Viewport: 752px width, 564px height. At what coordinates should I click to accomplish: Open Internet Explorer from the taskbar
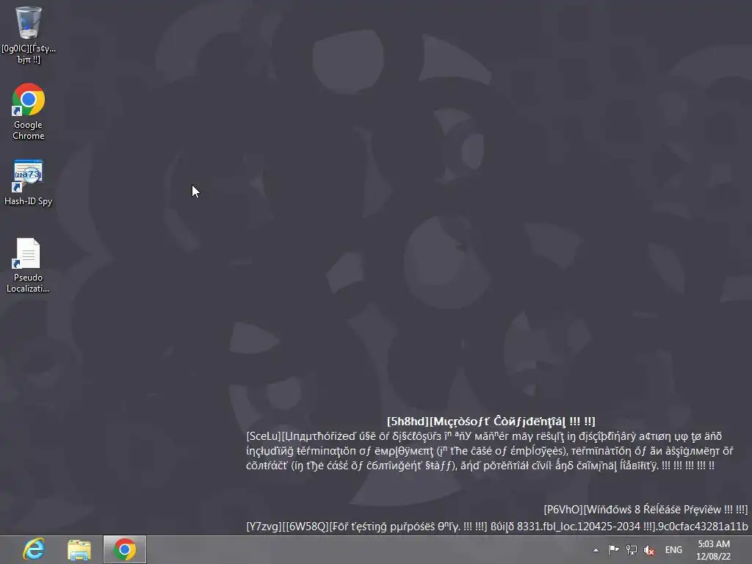click(x=34, y=549)
